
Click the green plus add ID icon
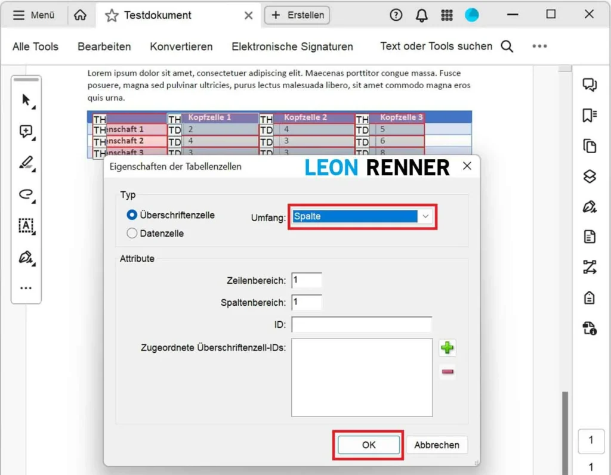click(447, 348)
